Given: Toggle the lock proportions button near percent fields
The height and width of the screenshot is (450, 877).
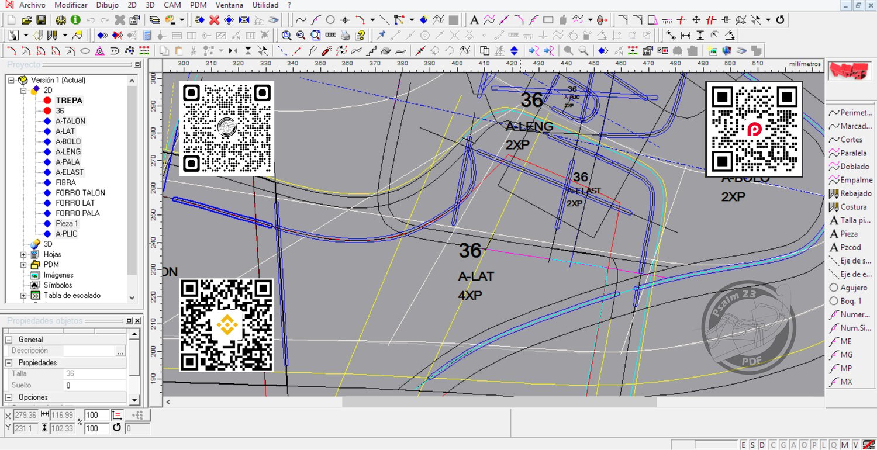Looking at the screenshot, I should (117, 415).
